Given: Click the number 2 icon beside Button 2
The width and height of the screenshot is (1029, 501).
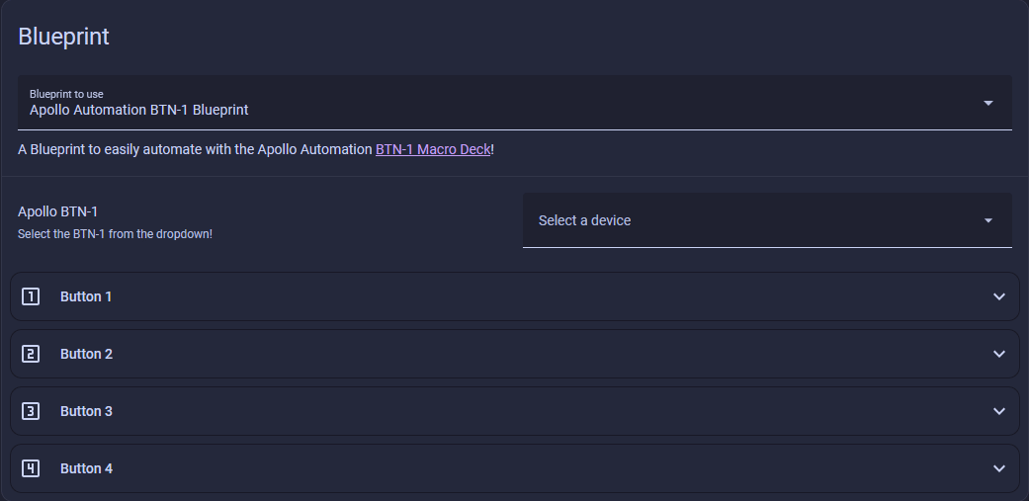Looking at the screenshot, I should point(31,354).
